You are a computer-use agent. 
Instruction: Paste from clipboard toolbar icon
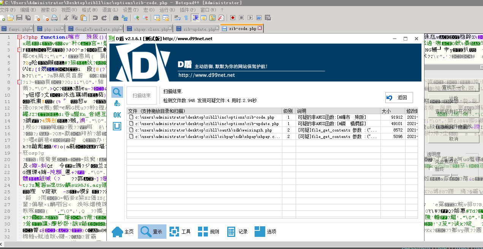[83, 18]
